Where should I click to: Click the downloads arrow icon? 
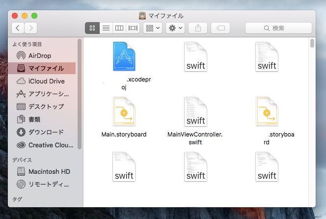tap(21, 132)
